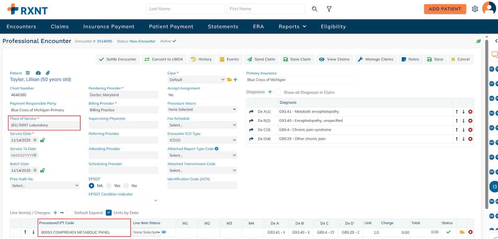Uncheck the Units by Date checkbox
498x239 pixels.
point(109,213)
